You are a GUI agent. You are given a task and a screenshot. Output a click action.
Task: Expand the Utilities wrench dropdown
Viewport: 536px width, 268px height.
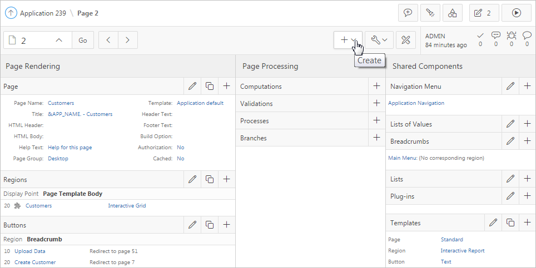pos(379,40)
